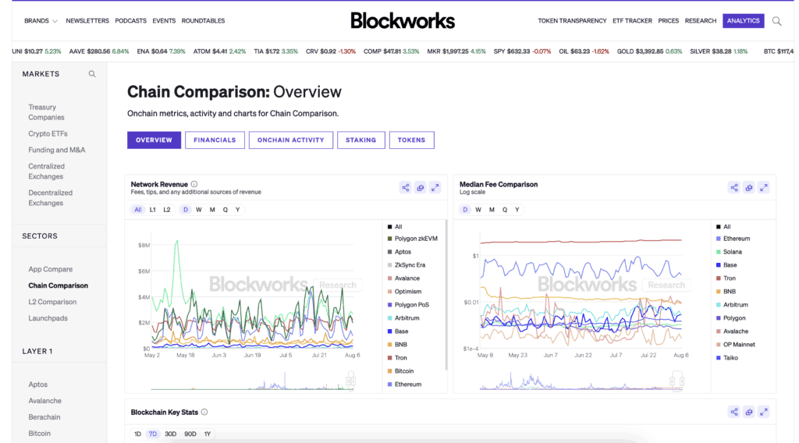
Task: Copy the Median Fee Comparison chart
Action: [x=749, y=187]
